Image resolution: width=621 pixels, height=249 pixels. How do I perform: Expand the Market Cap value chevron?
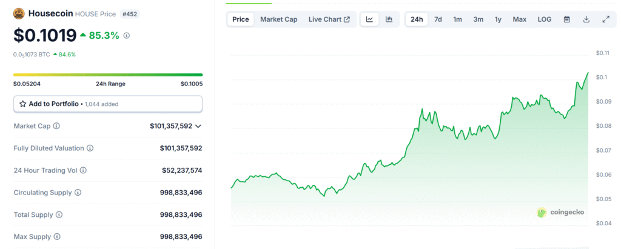tap(198, 126)
